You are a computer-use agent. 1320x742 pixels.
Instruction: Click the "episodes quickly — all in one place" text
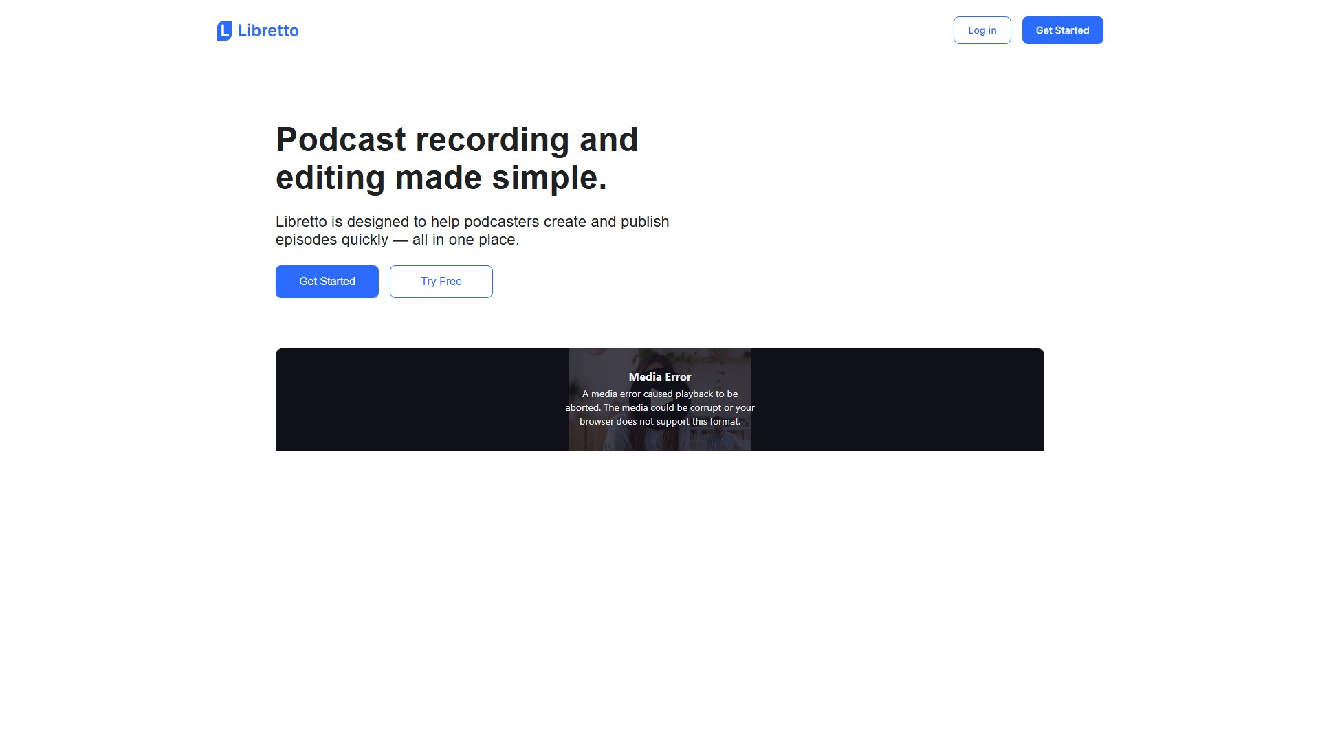click(x=397, y=240)
